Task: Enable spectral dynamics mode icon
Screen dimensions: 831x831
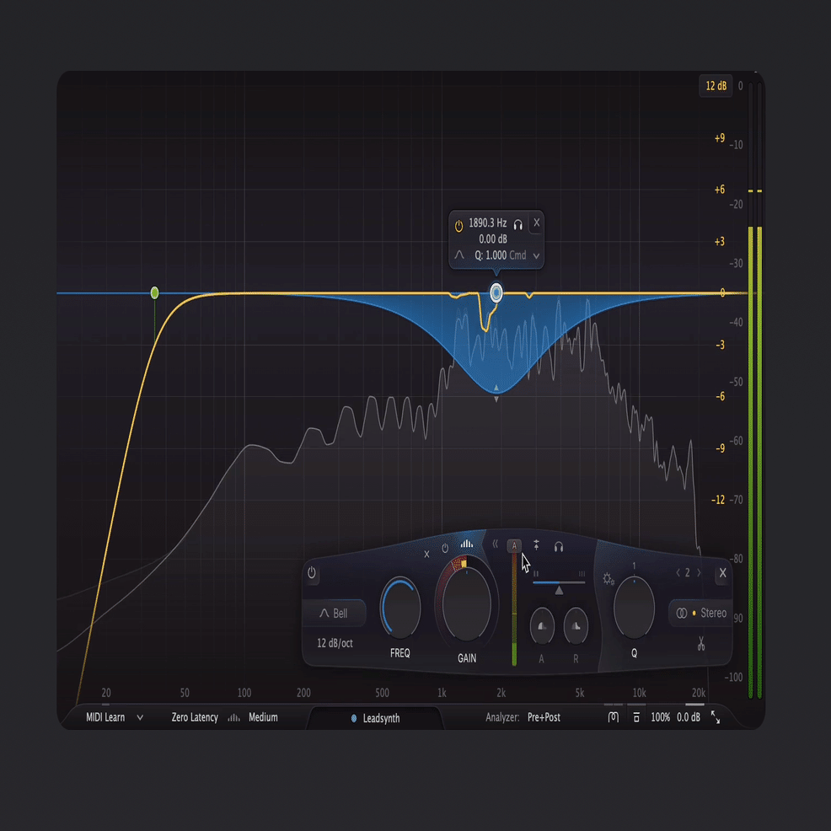Action: coord(466,544)
